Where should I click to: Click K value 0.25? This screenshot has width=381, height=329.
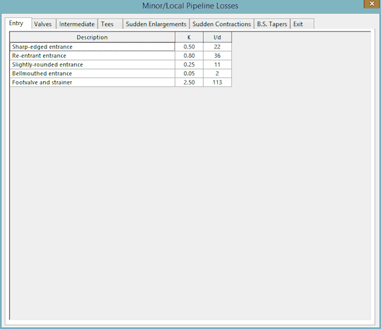[189, 65]
